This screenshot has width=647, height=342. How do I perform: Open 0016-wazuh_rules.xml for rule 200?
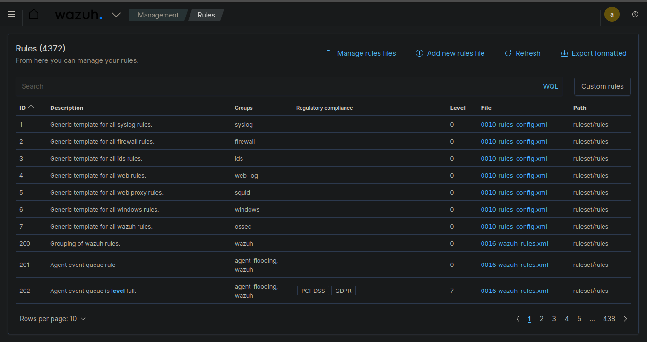[514, 244]
